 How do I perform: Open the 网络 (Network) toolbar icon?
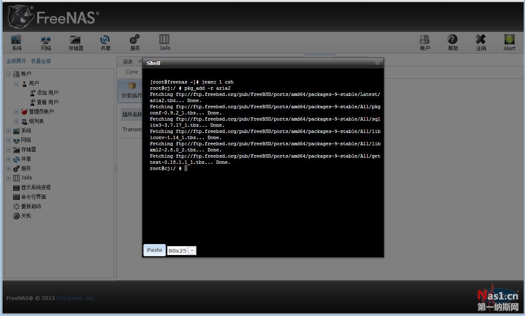46,43
